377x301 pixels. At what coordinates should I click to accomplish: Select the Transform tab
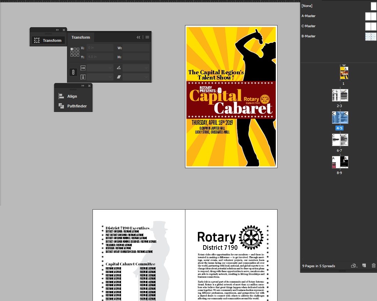(x=81, y=37)
